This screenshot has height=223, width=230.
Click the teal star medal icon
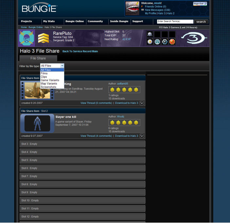(x=157, y=42)
